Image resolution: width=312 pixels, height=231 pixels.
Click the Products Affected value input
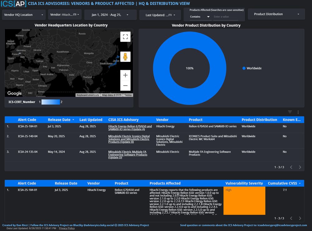[226, 17]
